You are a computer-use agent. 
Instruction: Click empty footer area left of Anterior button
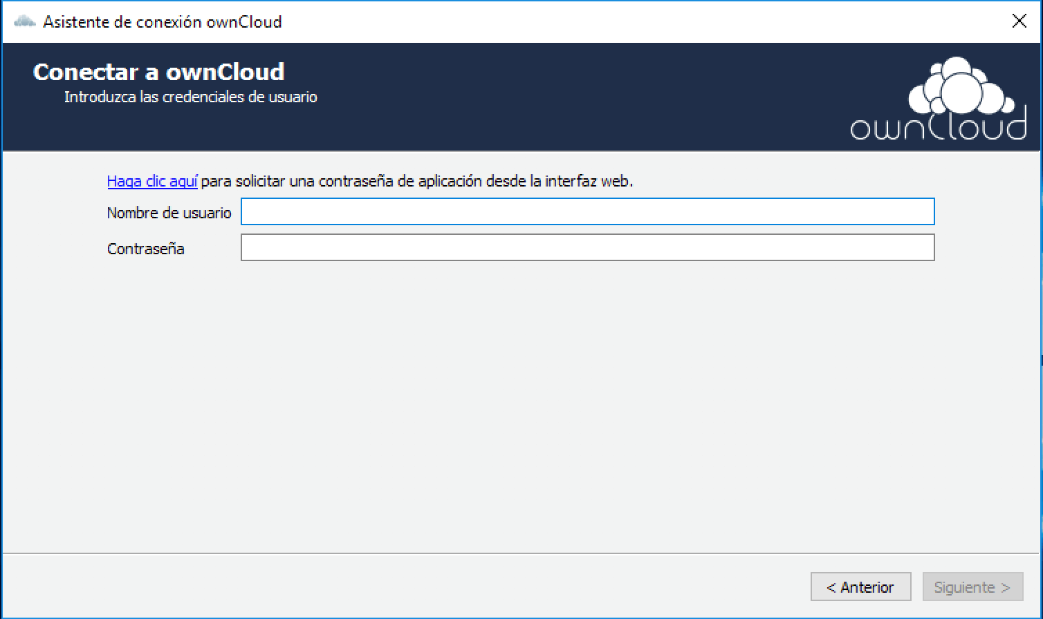click(415, 587)
